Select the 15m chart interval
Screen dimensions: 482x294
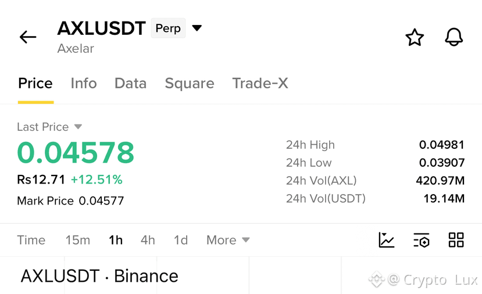(x=78, y=240)
